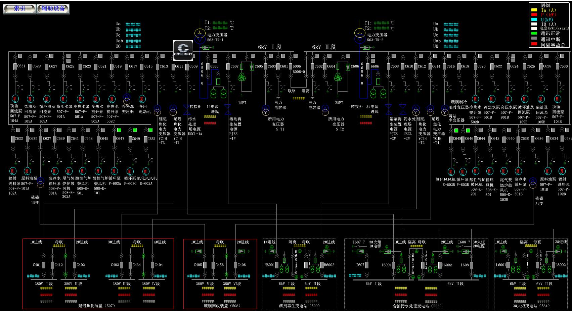Select the 2#PT voltage transformer symbol

pyautogui.click(x=338, y=77)
